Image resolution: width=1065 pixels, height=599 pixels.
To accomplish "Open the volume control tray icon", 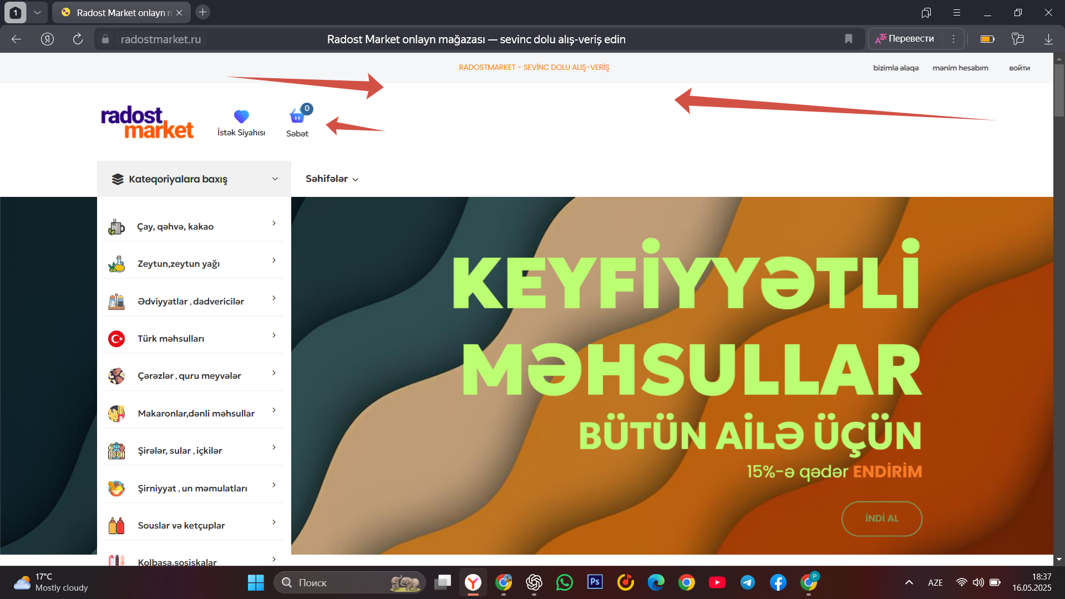I will [x=978, y=582].
